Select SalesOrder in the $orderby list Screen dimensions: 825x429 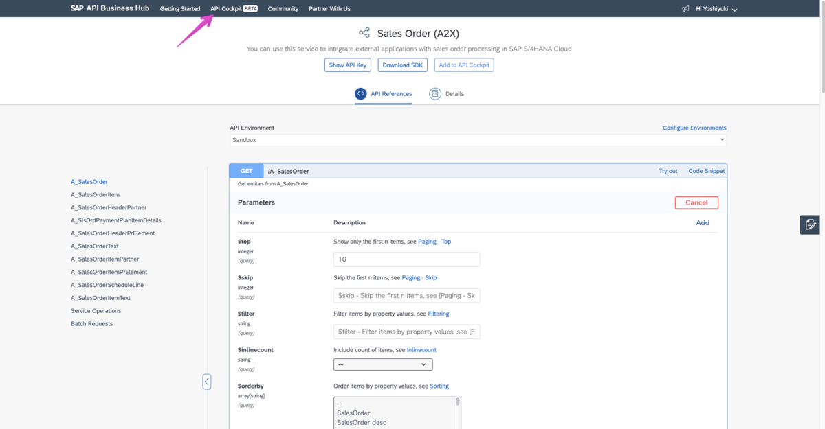click(353, 413)
